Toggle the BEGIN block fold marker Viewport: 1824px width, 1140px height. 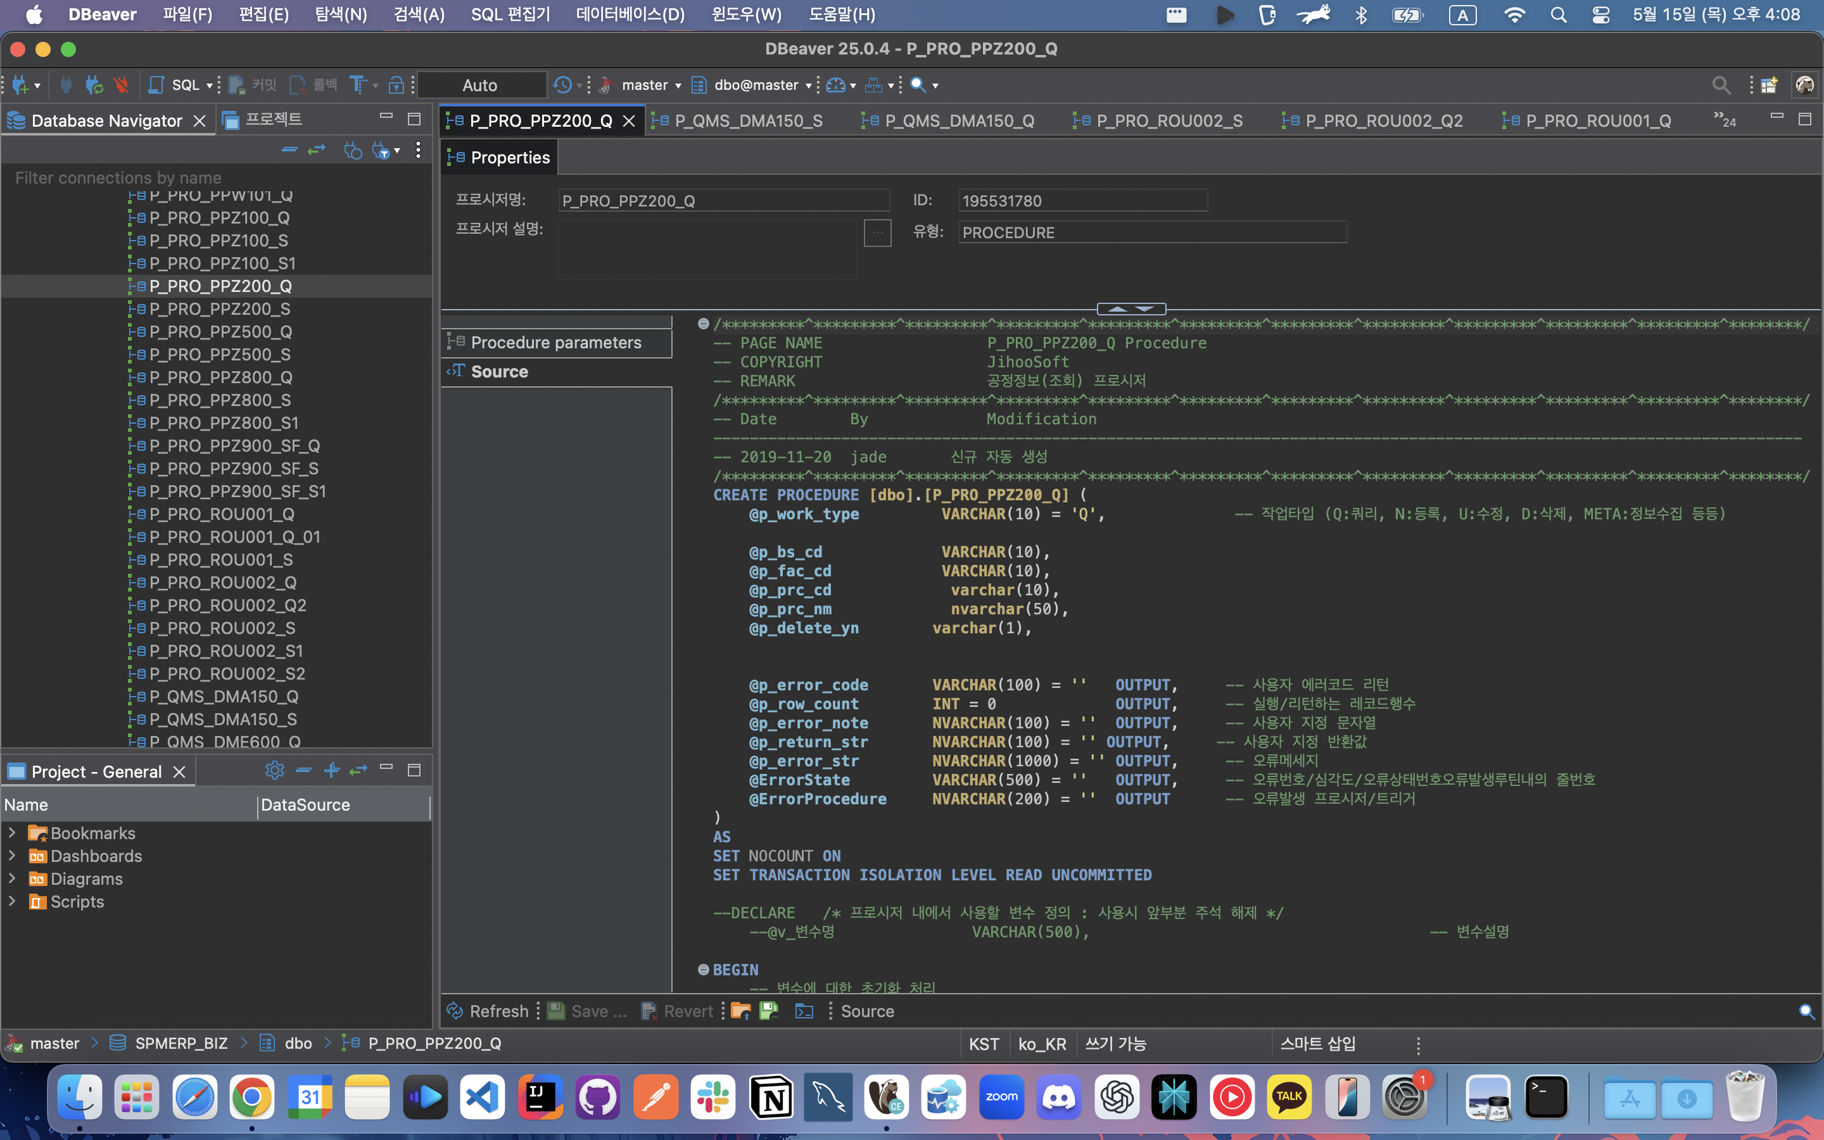(x=703, y=970)
